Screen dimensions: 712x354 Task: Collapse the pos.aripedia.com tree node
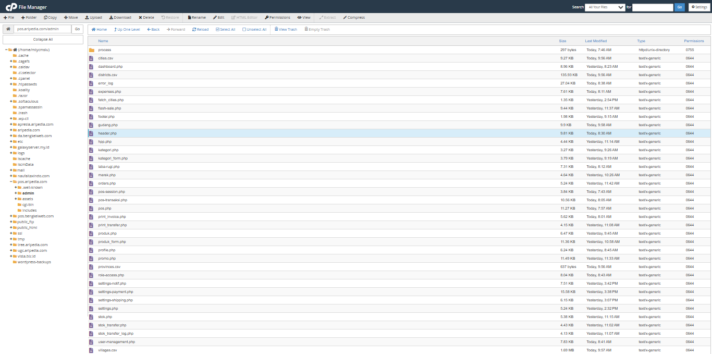(11, 182)
